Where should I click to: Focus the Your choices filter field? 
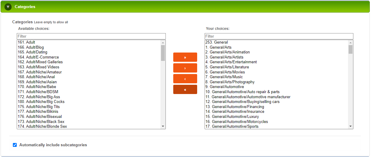point(279,36)
